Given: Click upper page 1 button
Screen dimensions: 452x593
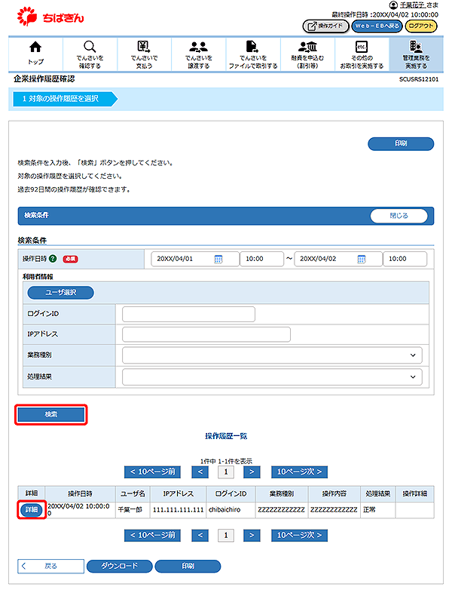Looking at the screenshot, I should pos(226,472).
